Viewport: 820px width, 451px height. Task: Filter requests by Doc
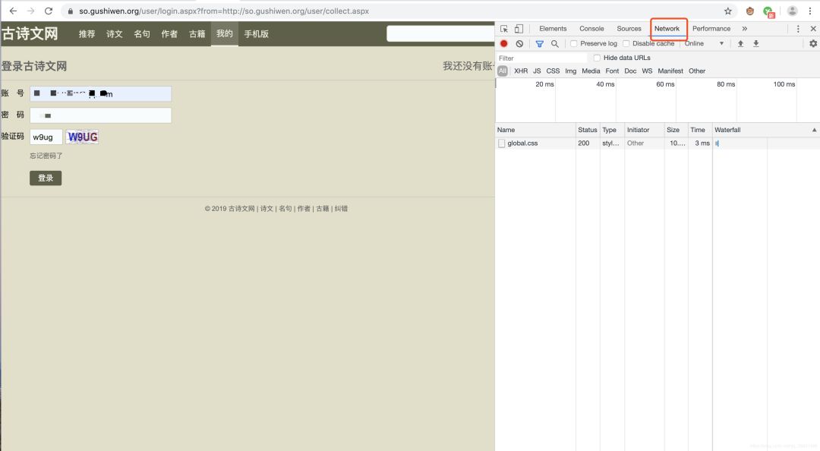click(630, 71)
